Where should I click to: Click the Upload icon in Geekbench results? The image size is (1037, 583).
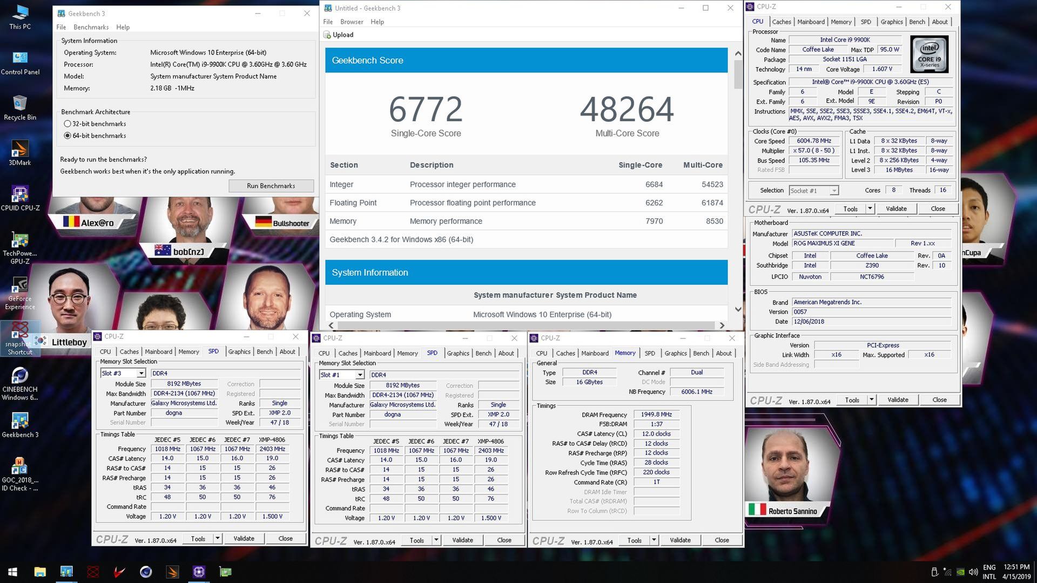327,35
